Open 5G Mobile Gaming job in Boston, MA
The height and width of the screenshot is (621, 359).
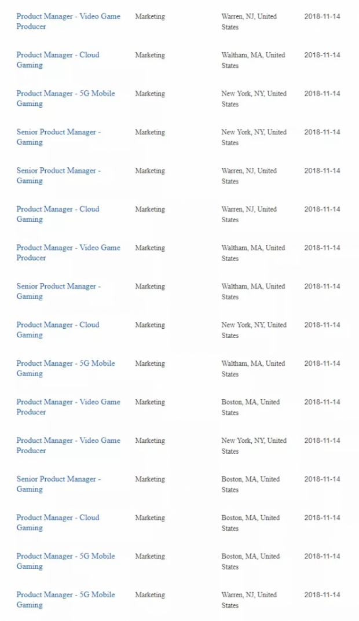pos(66,561)
